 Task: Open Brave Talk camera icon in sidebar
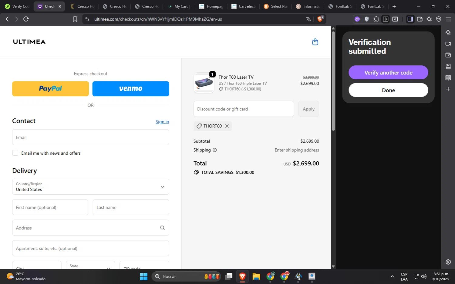pyautogui.click(x=448, y=44)
